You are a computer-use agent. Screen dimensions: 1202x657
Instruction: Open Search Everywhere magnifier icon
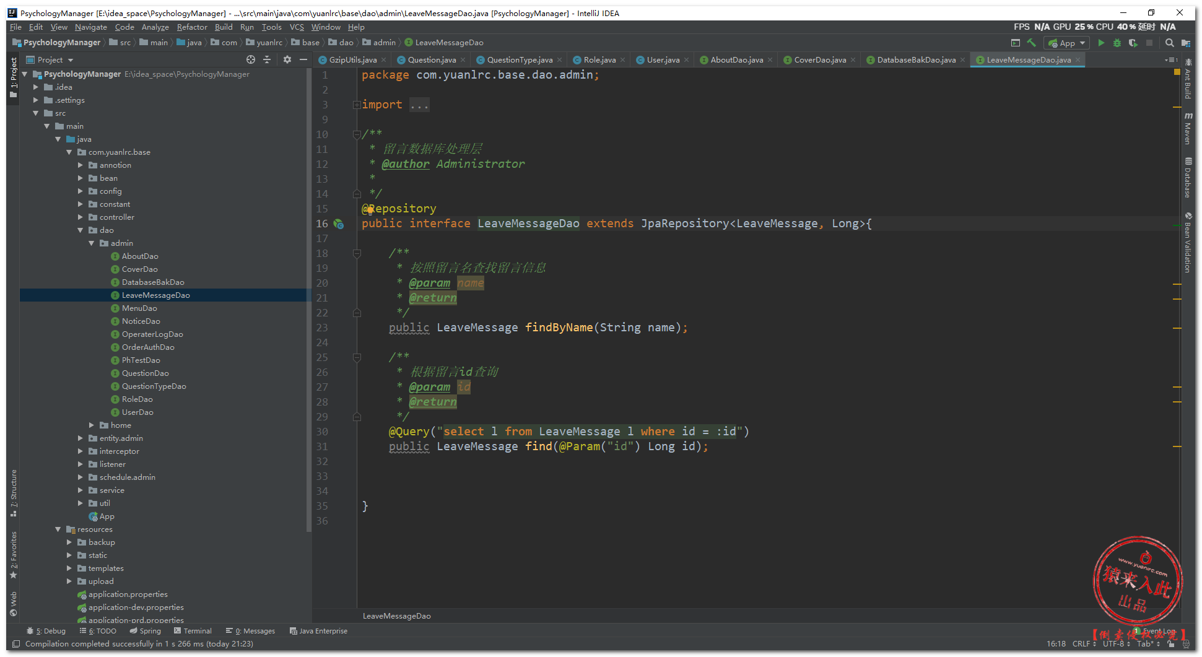tap(1169, 43)
